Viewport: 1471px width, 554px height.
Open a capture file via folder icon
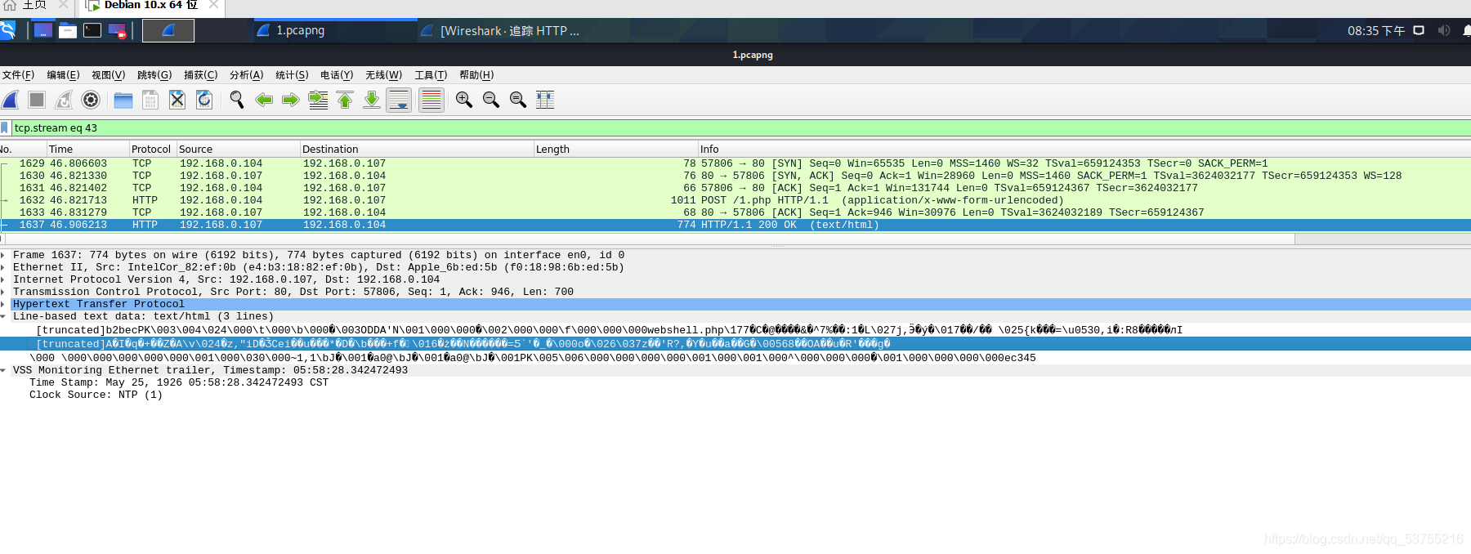(123, 100)
